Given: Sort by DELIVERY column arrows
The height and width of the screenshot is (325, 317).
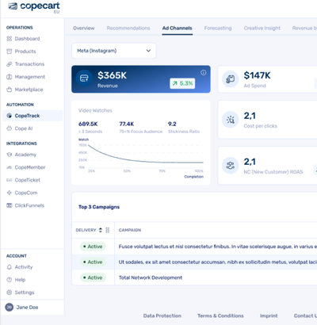Looking at the screenshot, I should (101, 230).
